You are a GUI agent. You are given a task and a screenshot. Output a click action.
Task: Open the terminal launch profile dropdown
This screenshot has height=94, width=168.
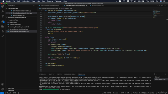156,74
